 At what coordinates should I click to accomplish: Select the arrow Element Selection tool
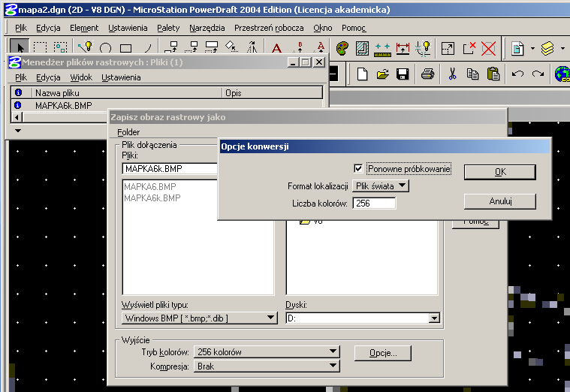tap(20, 47)
